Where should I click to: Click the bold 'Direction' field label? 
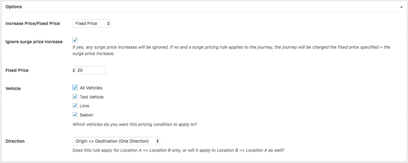15,141
